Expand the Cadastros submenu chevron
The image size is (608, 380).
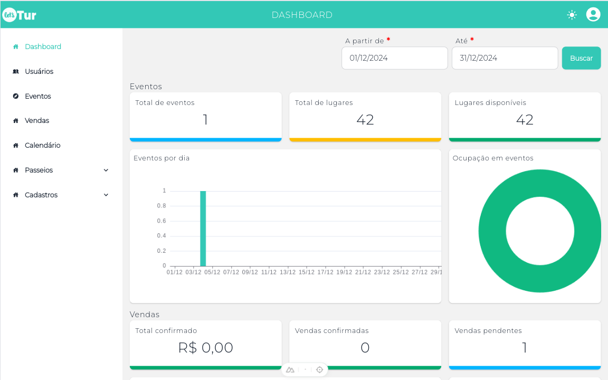coord(106,195)
